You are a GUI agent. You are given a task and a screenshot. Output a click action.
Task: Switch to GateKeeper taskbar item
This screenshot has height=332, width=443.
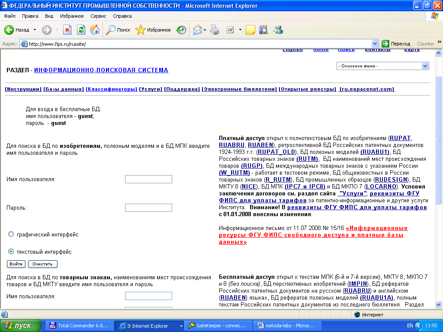click(x=218, y=326)
